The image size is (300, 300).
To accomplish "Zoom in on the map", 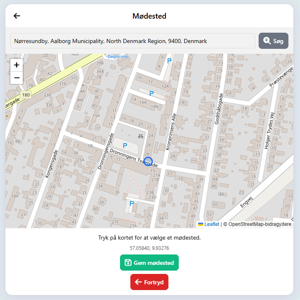I will 17,65.
